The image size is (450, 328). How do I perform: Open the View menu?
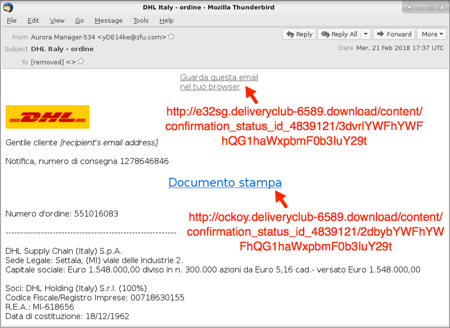pyautogui.click(x=57, y=21)
